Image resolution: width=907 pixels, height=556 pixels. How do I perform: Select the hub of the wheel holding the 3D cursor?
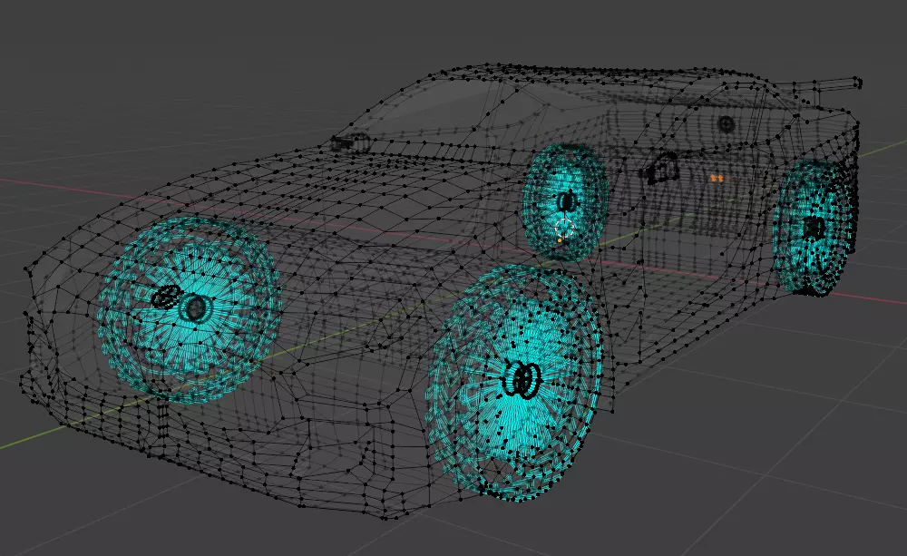pyautogui.click(x=567, y=202)
